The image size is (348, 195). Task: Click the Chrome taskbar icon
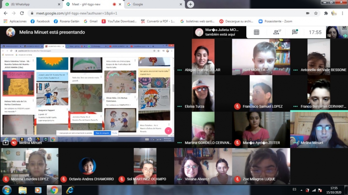[x=54, y=190]
